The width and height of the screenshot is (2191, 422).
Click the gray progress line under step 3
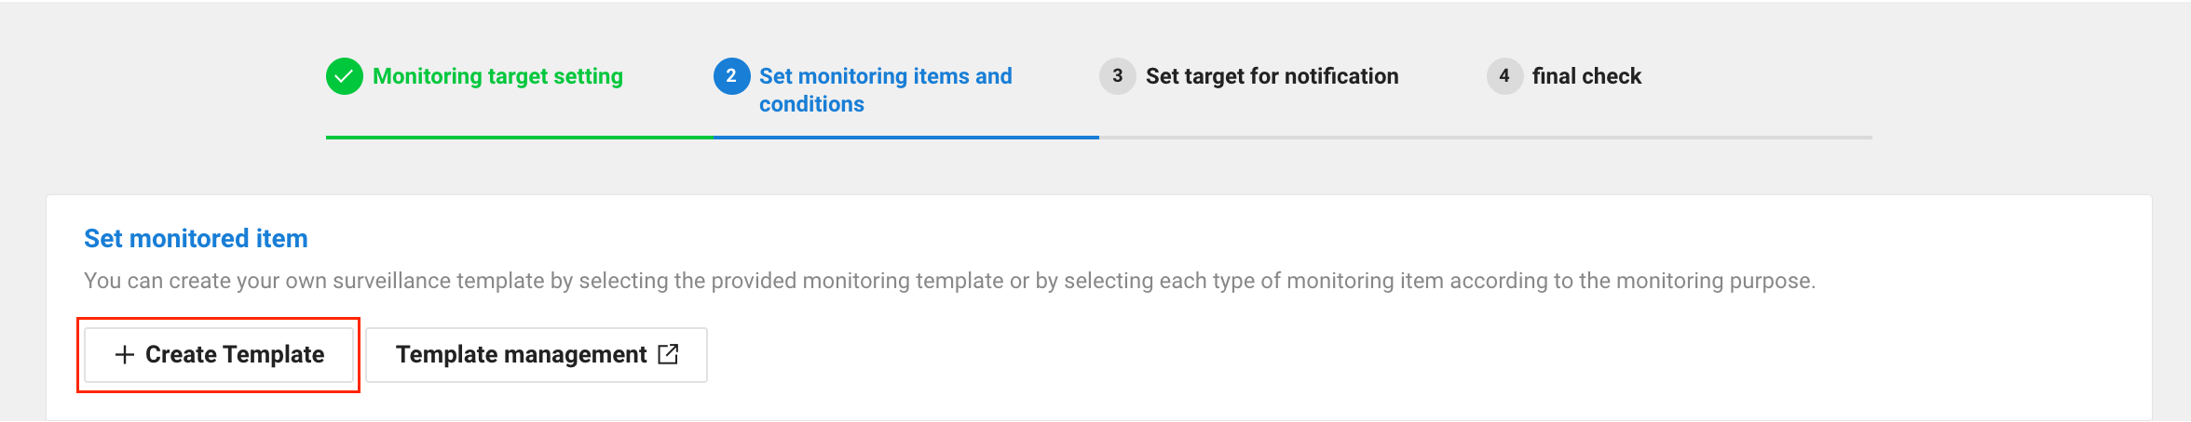[x=1292, y=138]
